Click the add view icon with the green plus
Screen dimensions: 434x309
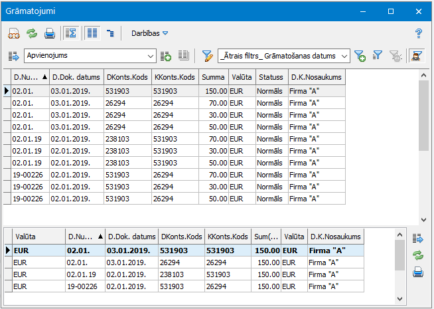(x=166, y=56)
